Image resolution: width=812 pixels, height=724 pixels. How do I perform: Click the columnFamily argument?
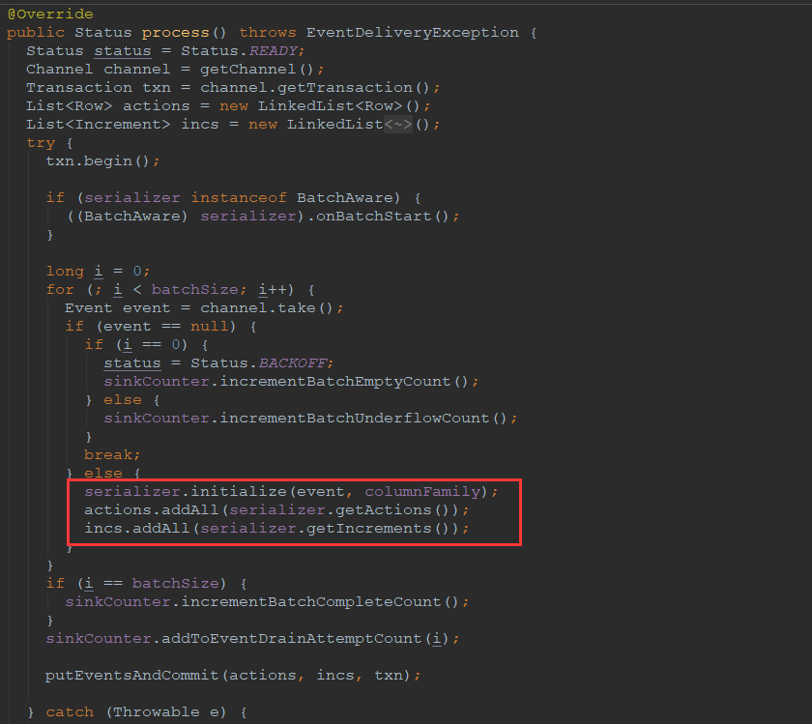pos(422,491)
